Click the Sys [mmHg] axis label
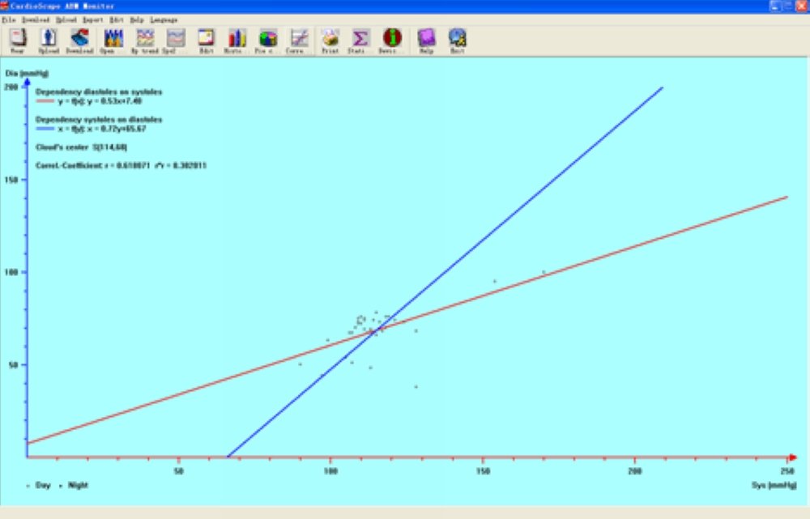 coord(774,485)
